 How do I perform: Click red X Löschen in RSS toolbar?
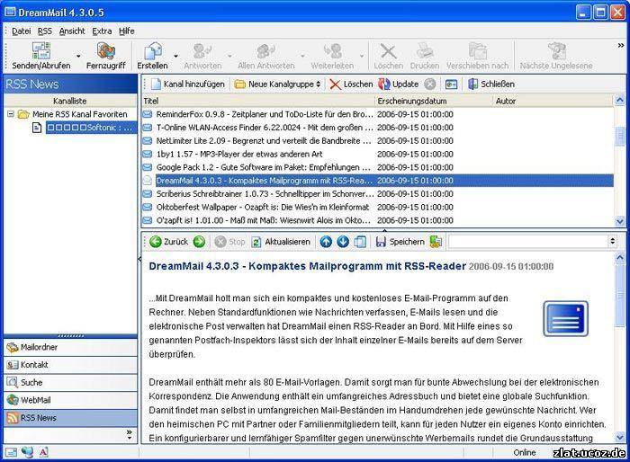click(351, 84)
